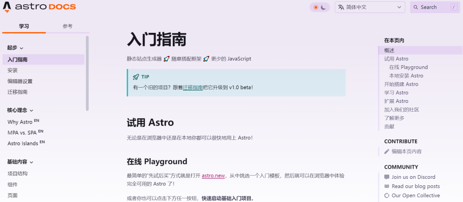The width and height of the screenshot is (463, 202).
Task: Open the Join us on Discord link
Action: pos(413,177)
